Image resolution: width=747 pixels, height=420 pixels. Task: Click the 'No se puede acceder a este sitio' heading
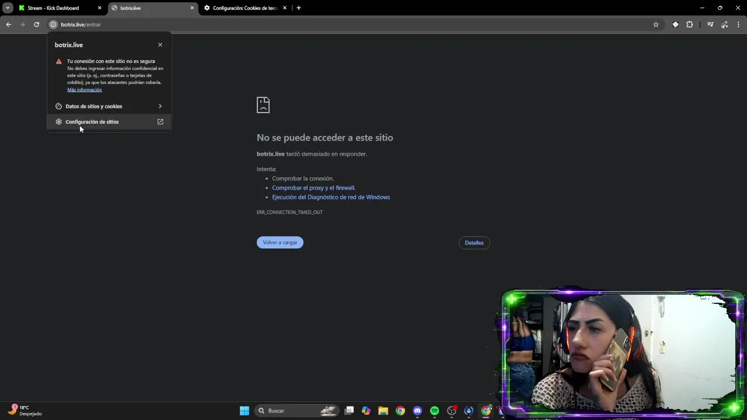pos(325,138)
